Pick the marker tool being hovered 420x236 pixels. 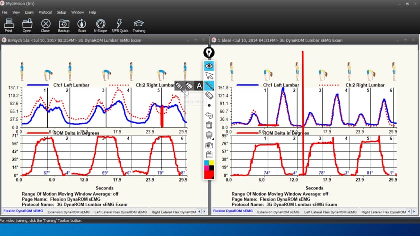[189, 86]
